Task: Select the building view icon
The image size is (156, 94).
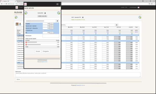Action: click(x=17, y=24)
